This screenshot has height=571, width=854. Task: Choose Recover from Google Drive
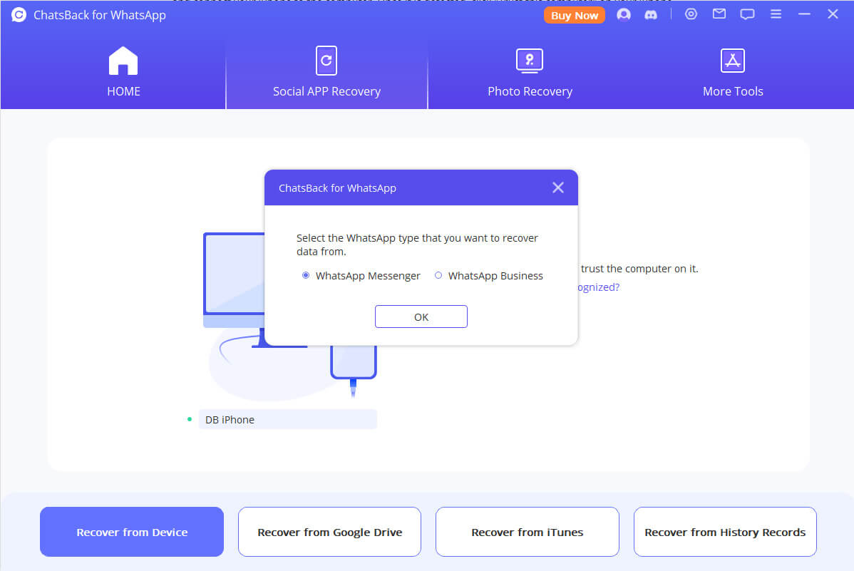pos(329,533)
